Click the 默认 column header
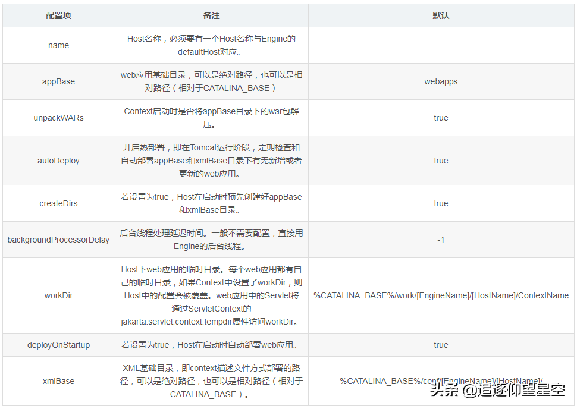577x409 pixels. [x=441, y=15]
